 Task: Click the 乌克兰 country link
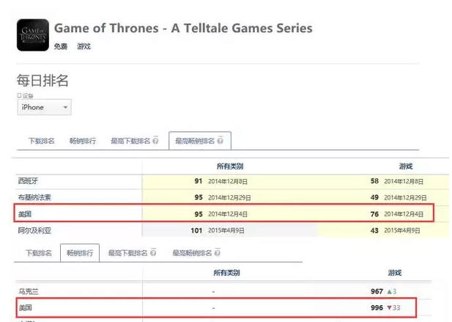pos(29,291)
